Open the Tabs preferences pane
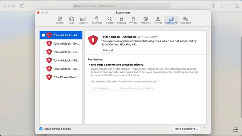The width and height of the screenshot is (242, 136). 72,20
